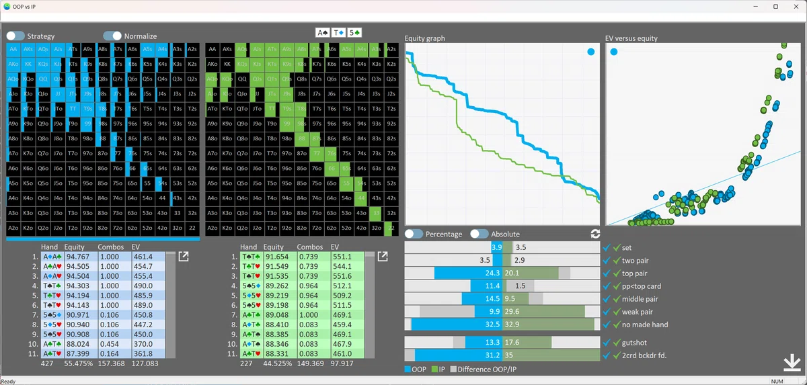The image size is (807, 385).
Task: Toggle the green checkmark for 2crd bckdr fd.
Action: click(616, 355)
